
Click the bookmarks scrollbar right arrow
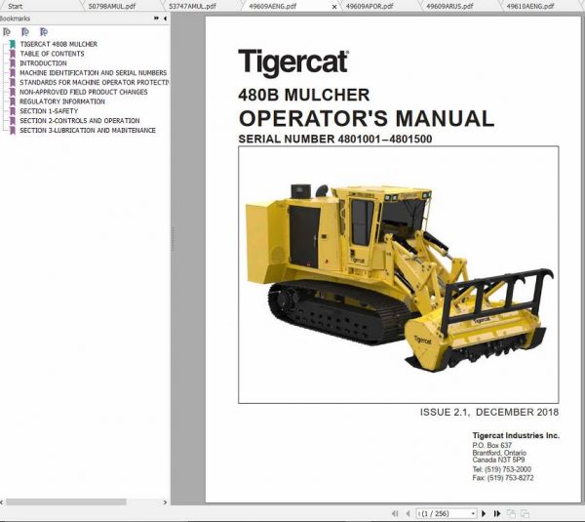tap(165, 502)
